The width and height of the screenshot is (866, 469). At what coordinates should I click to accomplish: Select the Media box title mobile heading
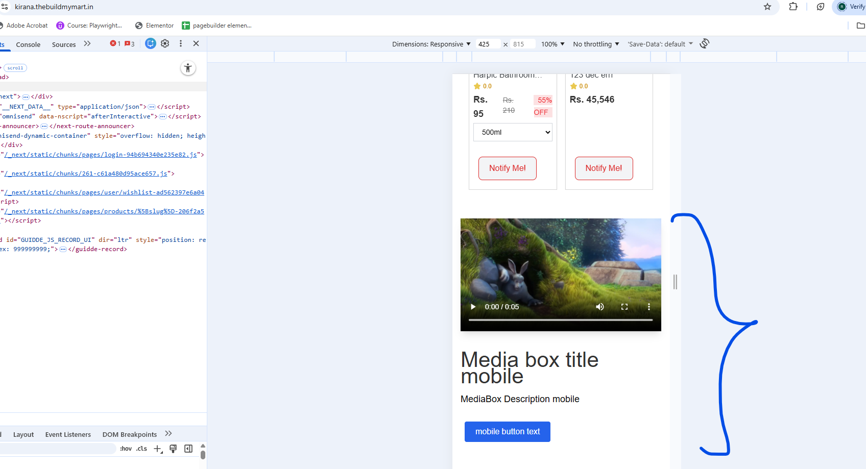530,368
